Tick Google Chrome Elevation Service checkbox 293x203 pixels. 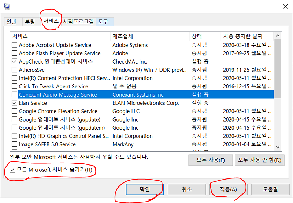tap(14, 111)
